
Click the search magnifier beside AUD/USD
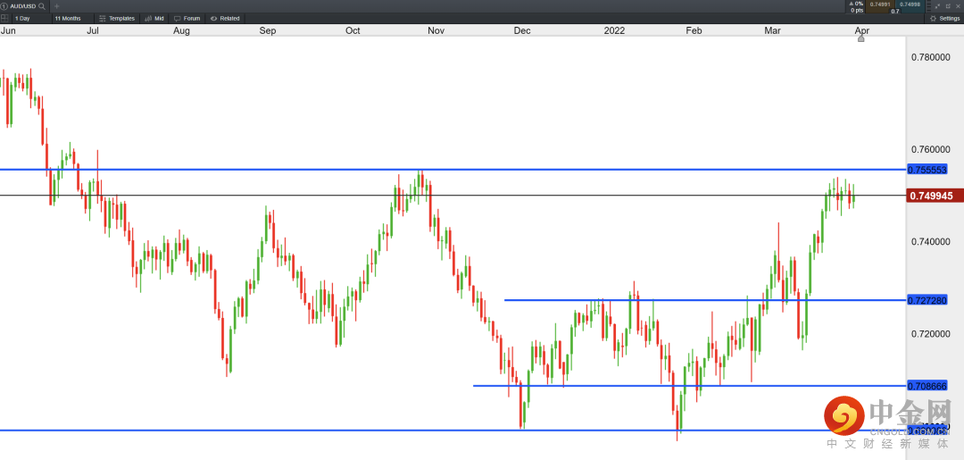click(41, 5)
